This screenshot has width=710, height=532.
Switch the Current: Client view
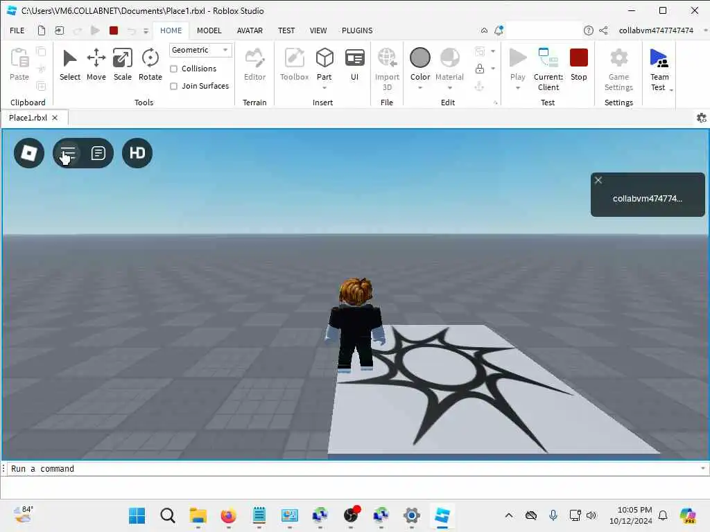tap(548, 69)
